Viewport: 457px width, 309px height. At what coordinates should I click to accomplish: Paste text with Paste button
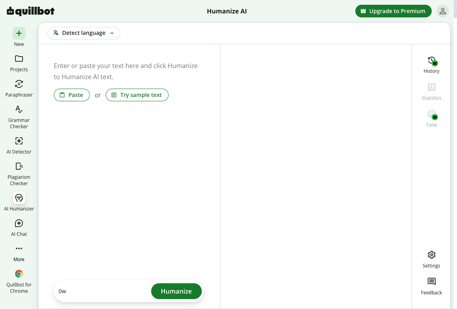[72, 95]
